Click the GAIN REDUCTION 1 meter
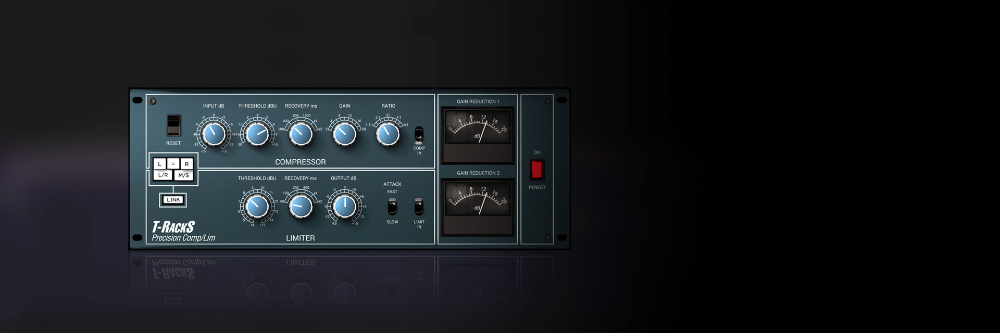 [478, 135]
